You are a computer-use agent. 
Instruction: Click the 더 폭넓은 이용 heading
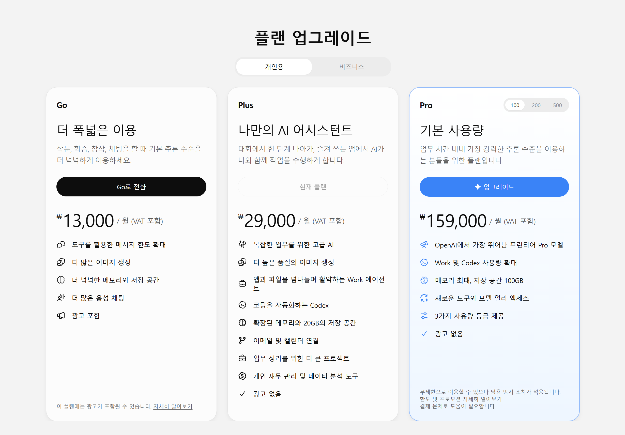[x=96, y=130]
